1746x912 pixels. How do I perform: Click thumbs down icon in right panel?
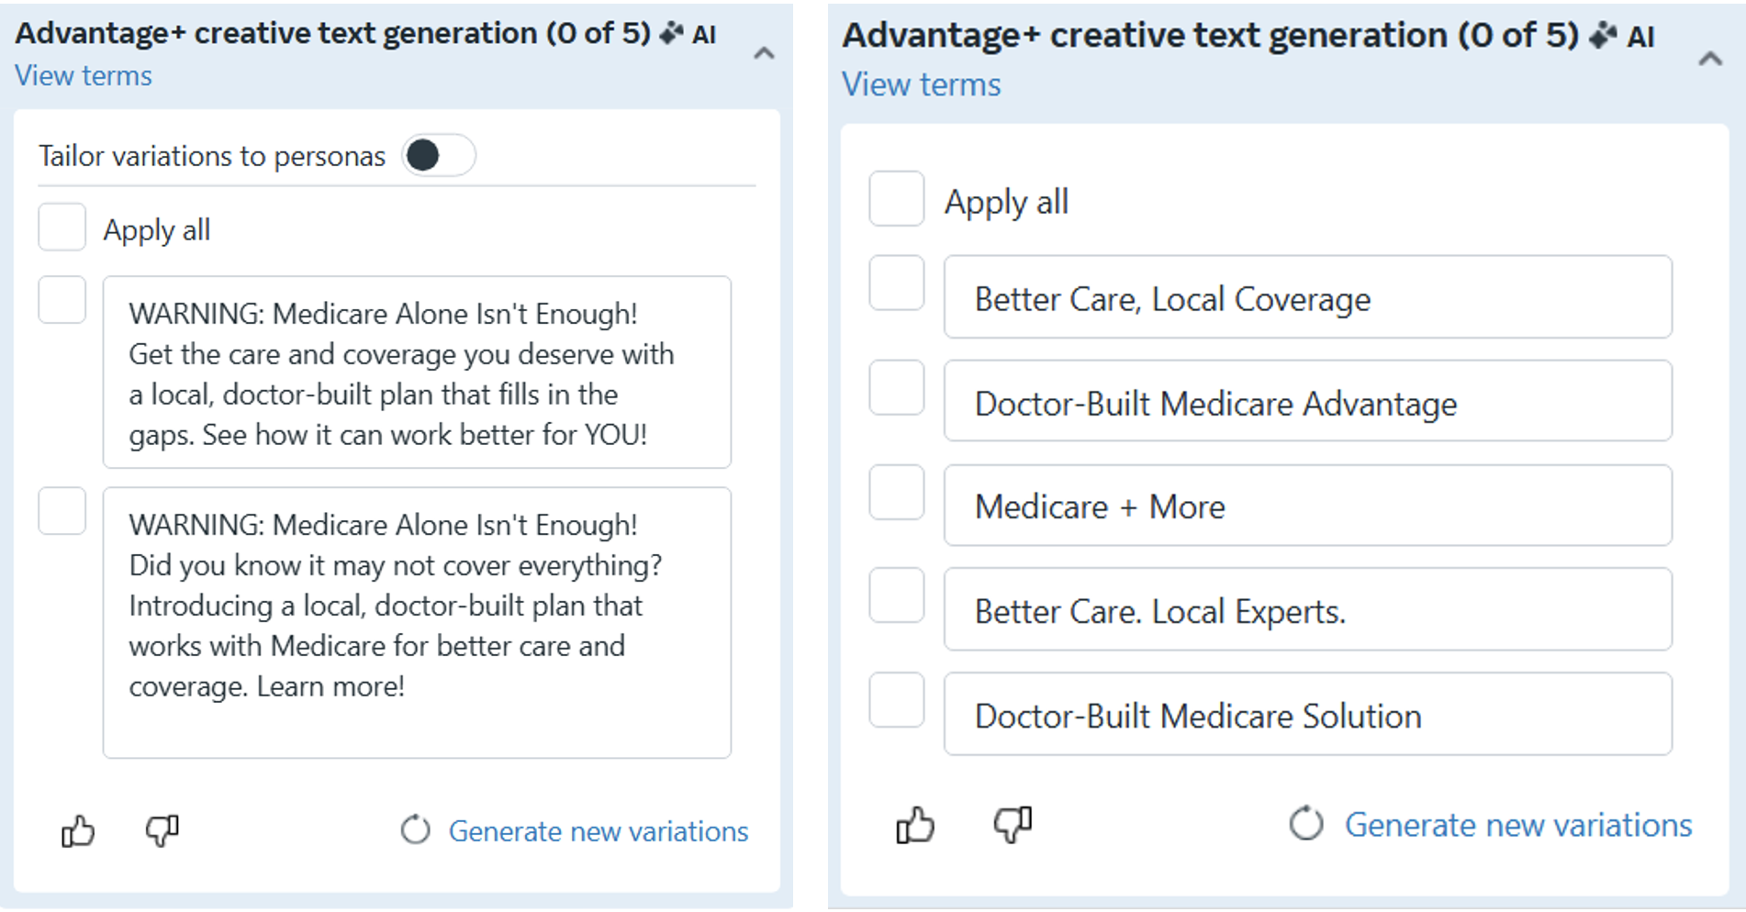click(x=1013, y=825)
